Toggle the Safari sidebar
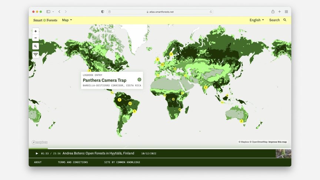The image size is (320, 180). coord(49,11)
